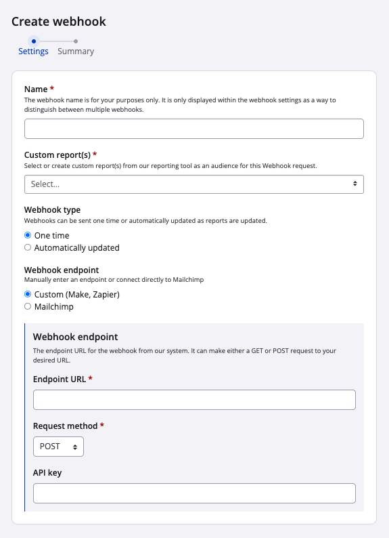The height and width of the screenshot is (538, 389).
Task: Click into the Endpoint URL field
Action: pos(194,400)
